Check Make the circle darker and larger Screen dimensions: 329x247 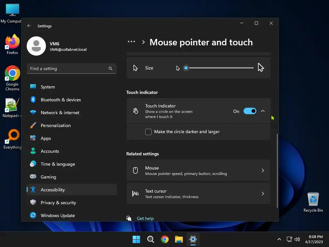pos(148,132)
